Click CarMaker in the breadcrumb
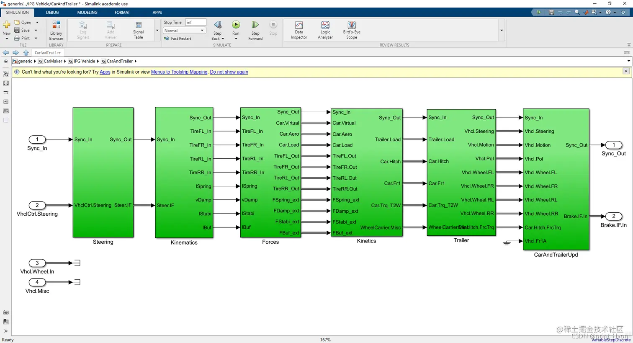 tap(53, 61)
